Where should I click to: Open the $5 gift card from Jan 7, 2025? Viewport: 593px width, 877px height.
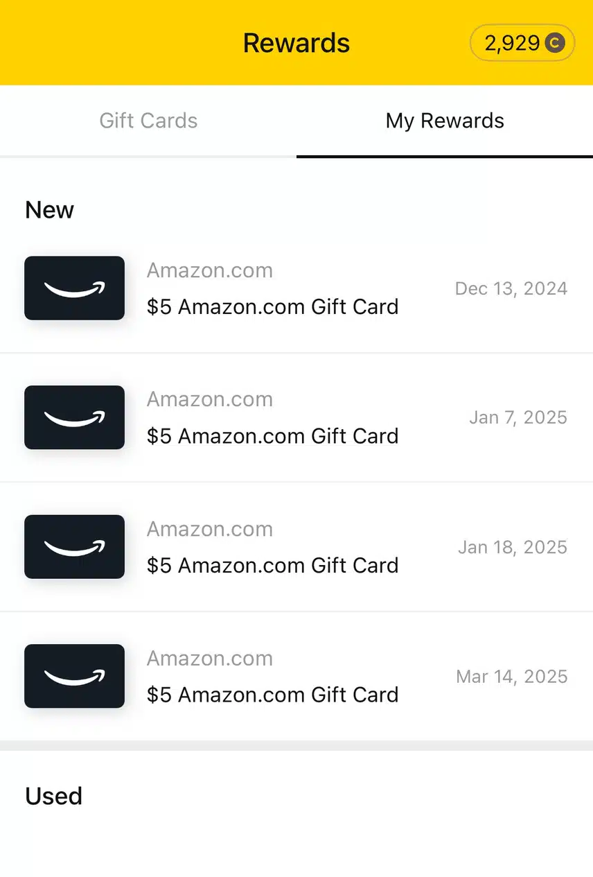tap(272, 436)
